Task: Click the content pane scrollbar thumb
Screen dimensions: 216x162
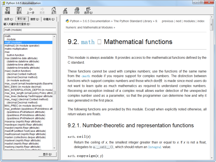Action: point(212,25)
